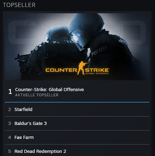Click rank number 5 beside Red Dead

(9, 151)
